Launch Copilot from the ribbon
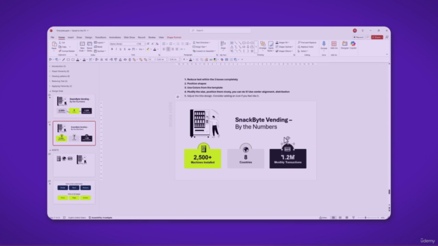 tap(353, 46)
